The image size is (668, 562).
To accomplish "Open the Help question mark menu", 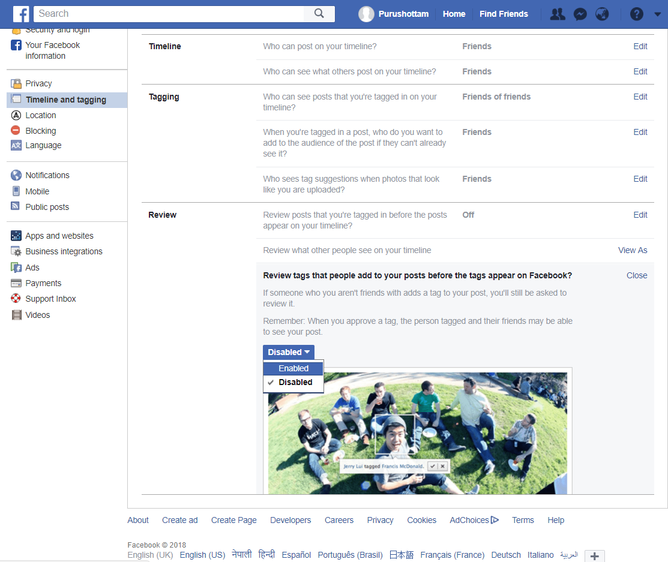I will click(636, 13).
